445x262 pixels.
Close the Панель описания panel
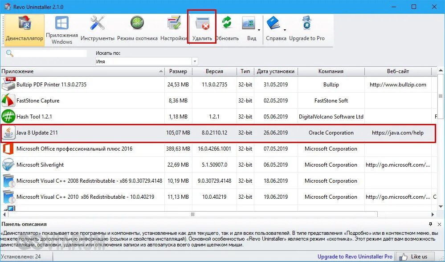[x=439, y=224]
